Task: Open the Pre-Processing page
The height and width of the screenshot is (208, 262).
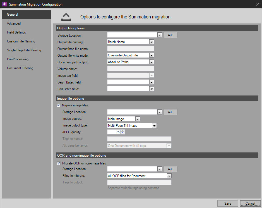Action: [27, 59]
